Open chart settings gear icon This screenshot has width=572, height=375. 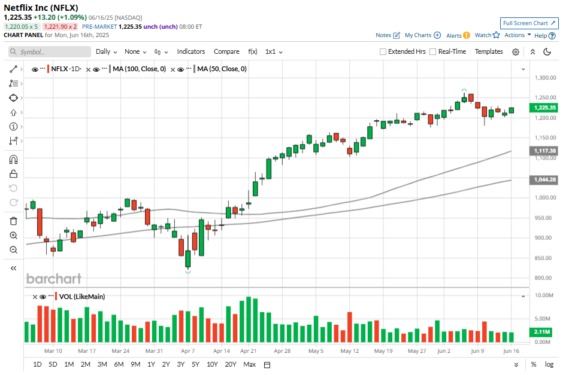click(x=516, y=52)
